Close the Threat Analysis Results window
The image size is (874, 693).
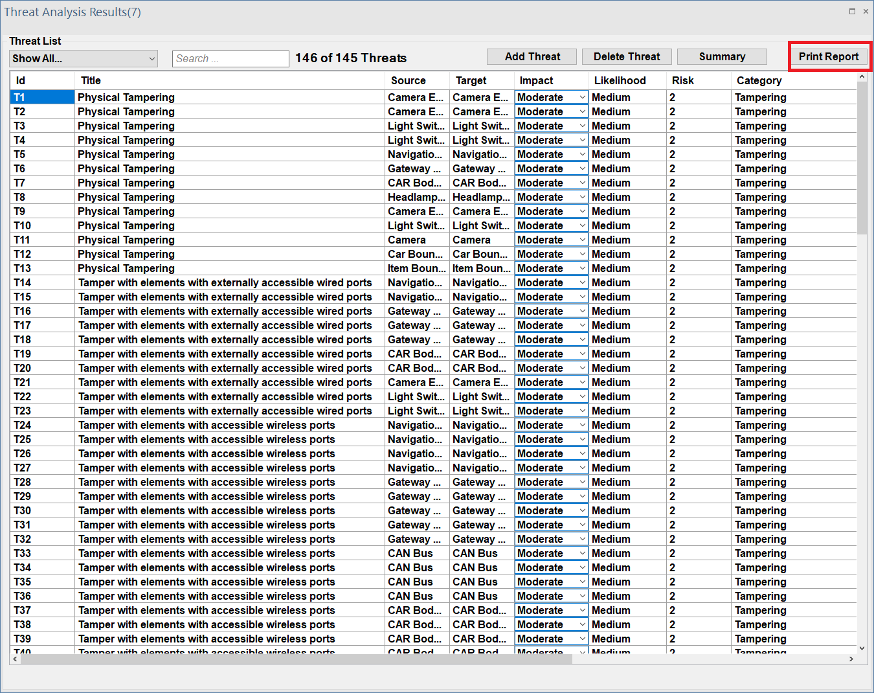tap(866, 12)
